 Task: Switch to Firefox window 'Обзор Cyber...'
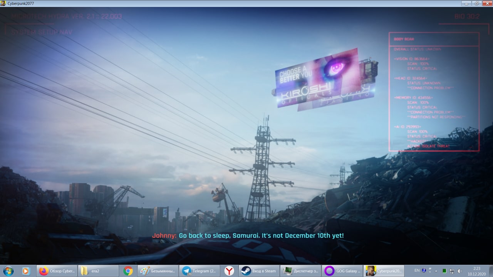(57, 271)
